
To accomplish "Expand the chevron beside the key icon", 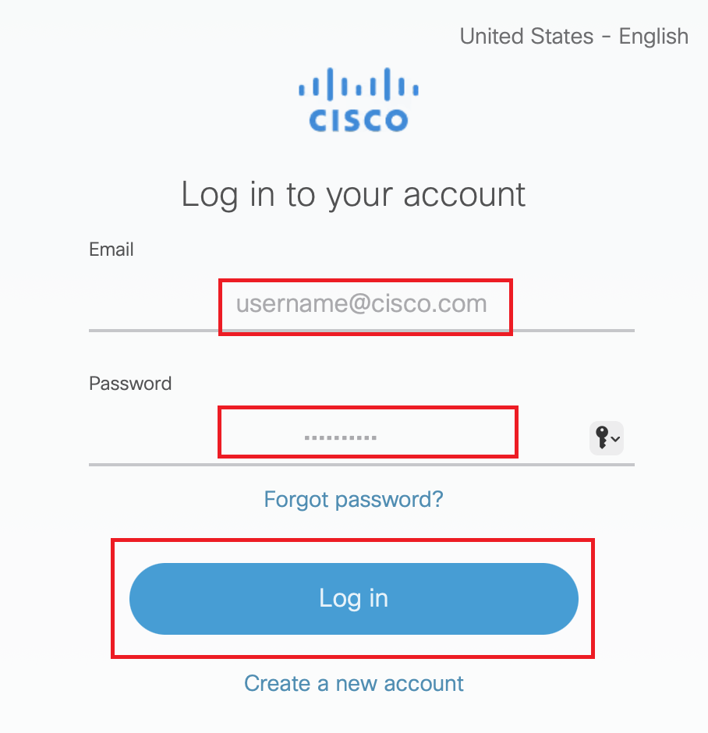I will click(x=616, y=439).
